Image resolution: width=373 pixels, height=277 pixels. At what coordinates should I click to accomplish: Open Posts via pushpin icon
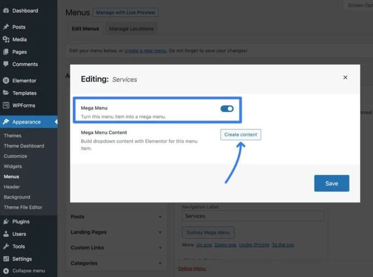[x=6, y=27]
